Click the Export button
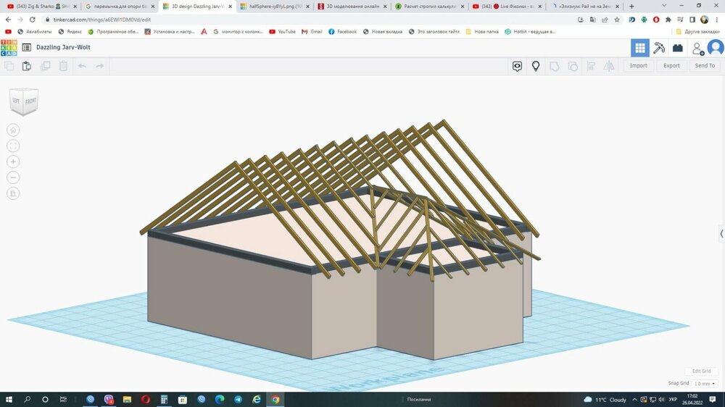 pos(671,66)
